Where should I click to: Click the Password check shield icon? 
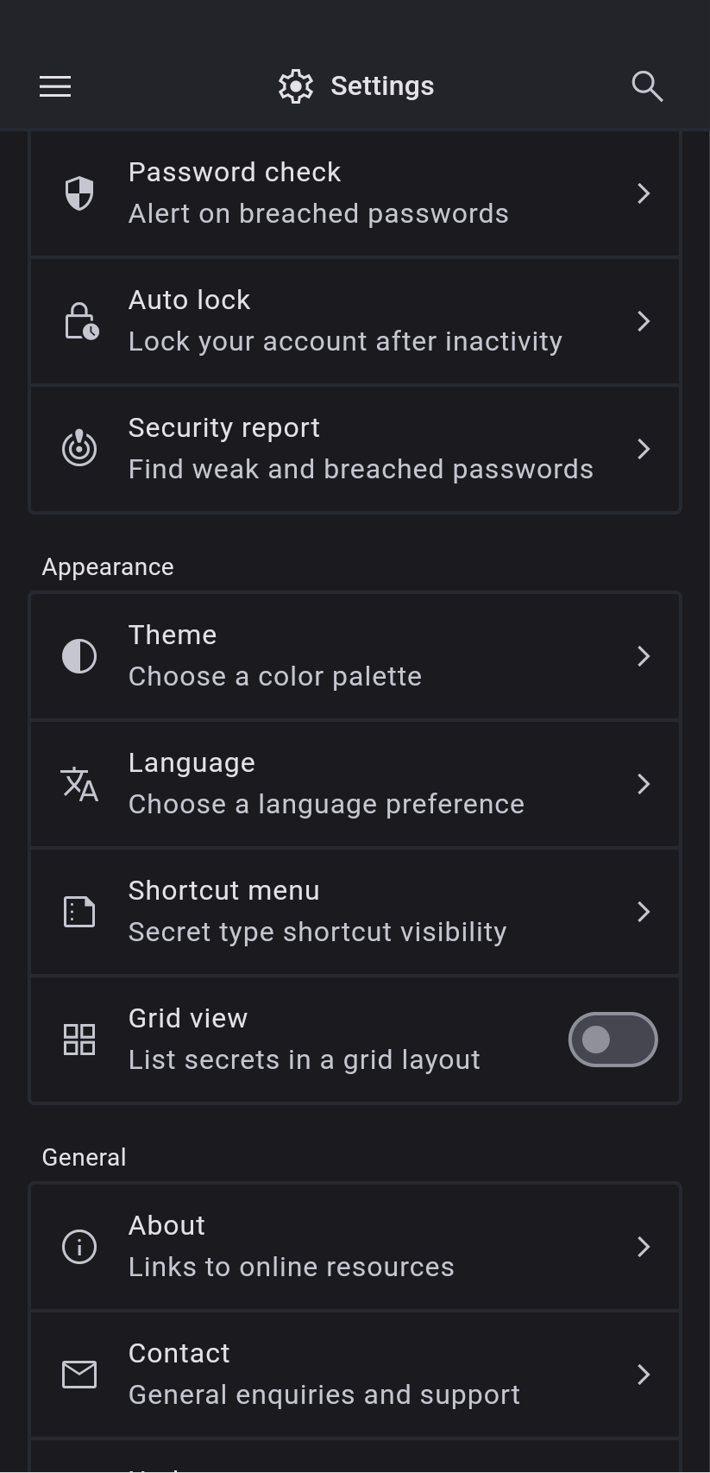click(x=79, y=193)
